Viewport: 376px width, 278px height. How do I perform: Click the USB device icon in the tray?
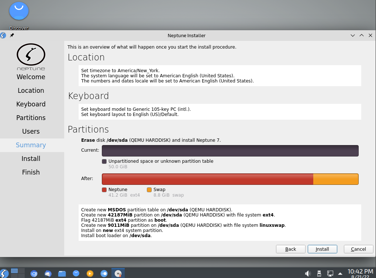click(318, 273)
